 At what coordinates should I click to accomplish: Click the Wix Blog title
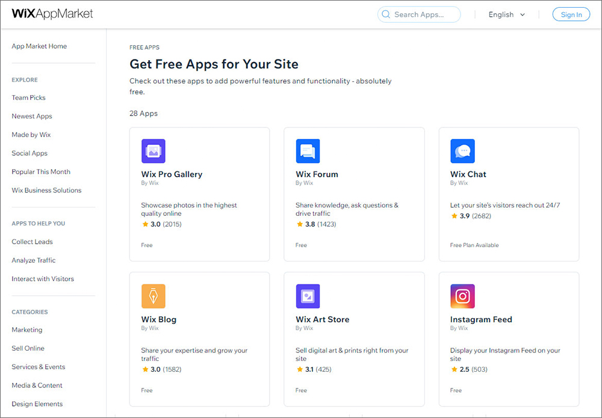point(159,319)
